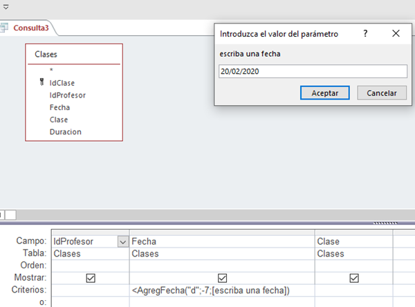This screenshot has height=307, width=415.
Task: Open the IdProfesor field dropdown arrow
Action: point(123,242)
